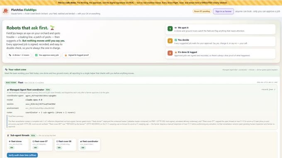Click the REAL badge next to Sub-agent threads
The image size is (282, 158).
point(33,136)
